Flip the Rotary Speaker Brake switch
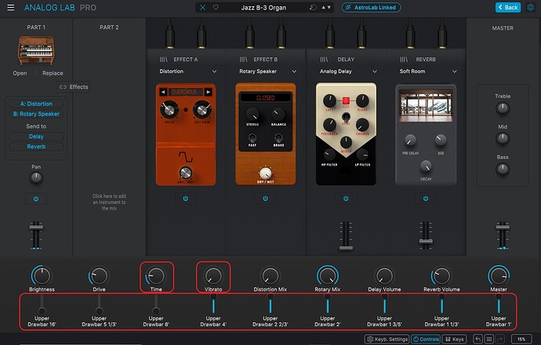The width and height of the screenshot is (541, 345). pos(278,138)
